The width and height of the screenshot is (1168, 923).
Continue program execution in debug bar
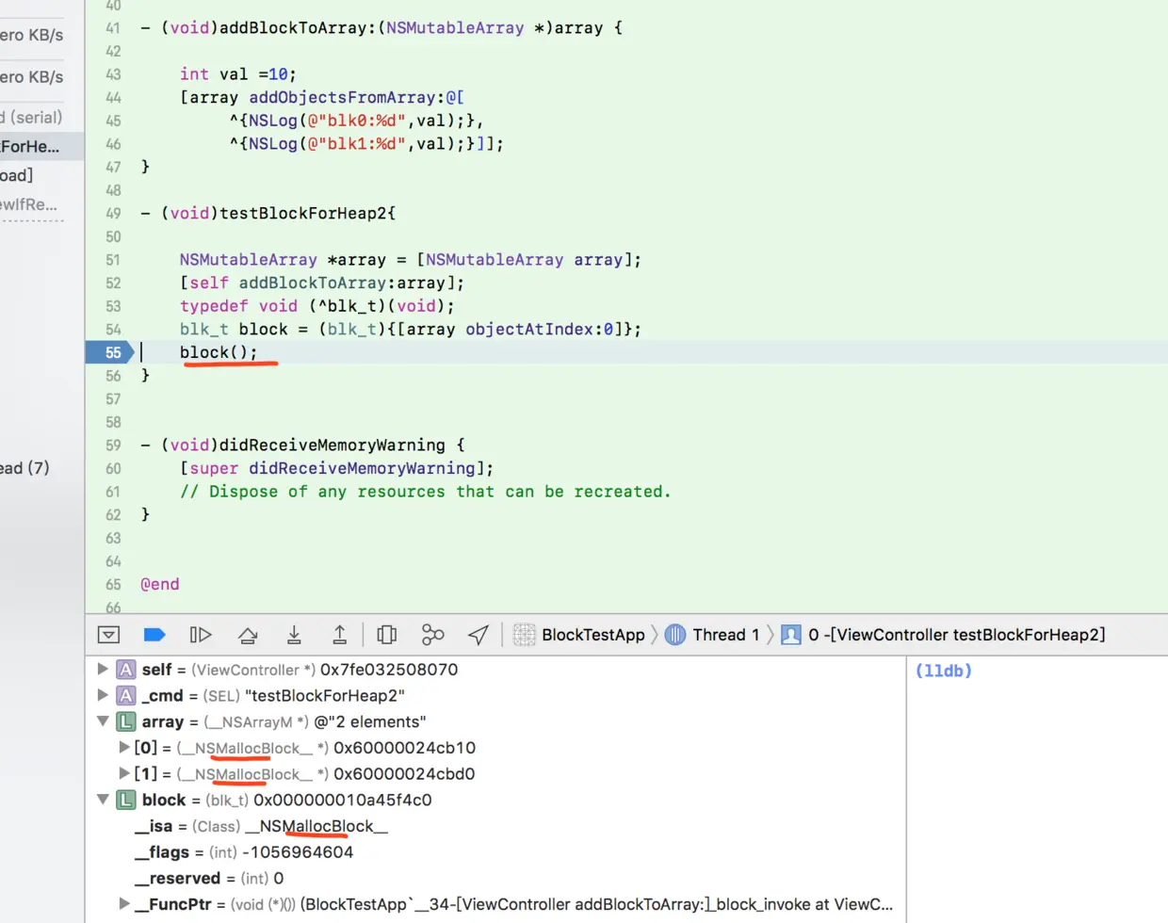(x=201, y=635)
